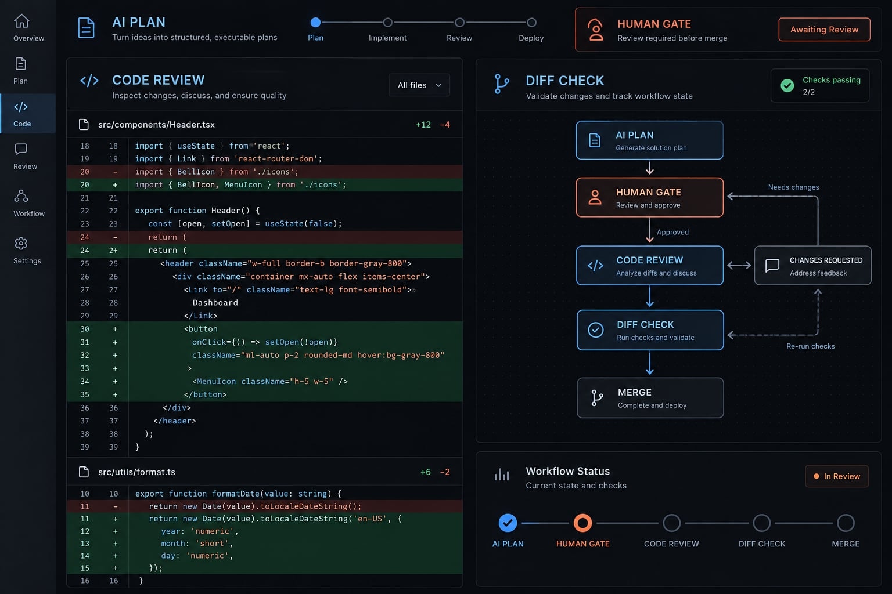Click the completed AI PLAN status marker

[508, 523]
